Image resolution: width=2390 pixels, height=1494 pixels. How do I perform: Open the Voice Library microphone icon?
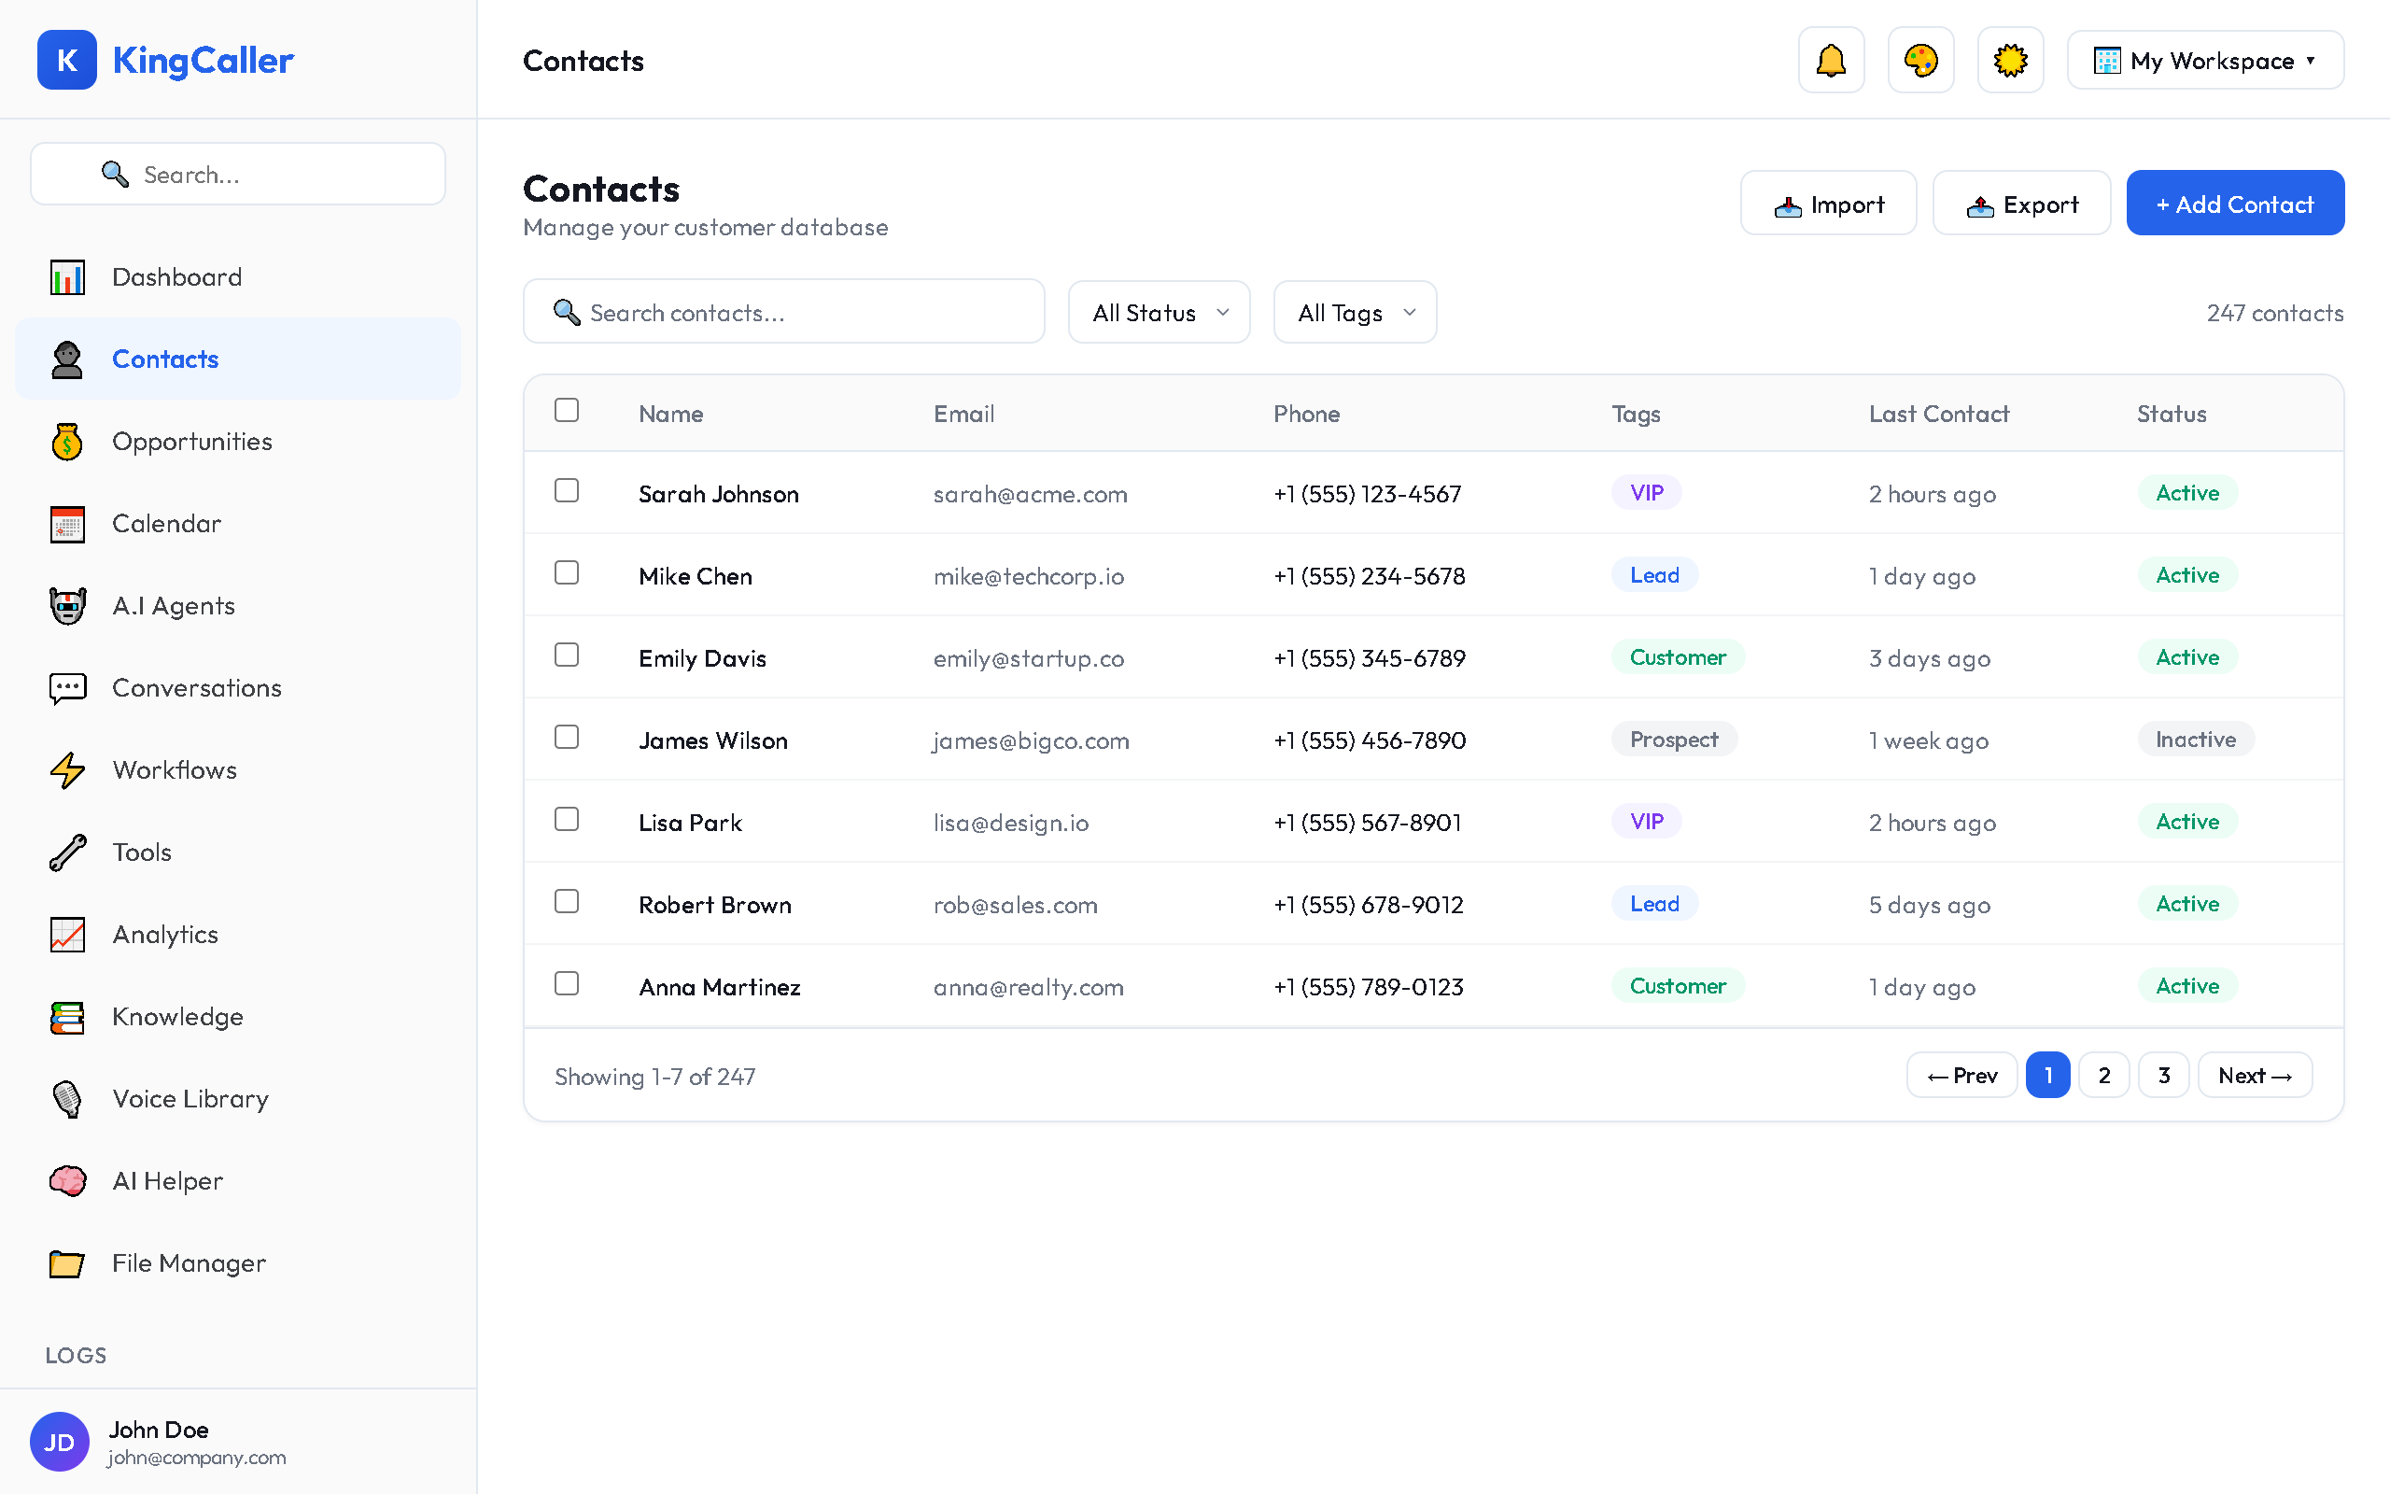66,1099
